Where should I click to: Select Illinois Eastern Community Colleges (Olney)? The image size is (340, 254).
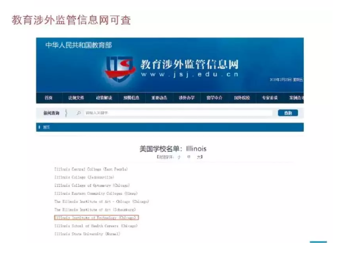coord(96,193)
